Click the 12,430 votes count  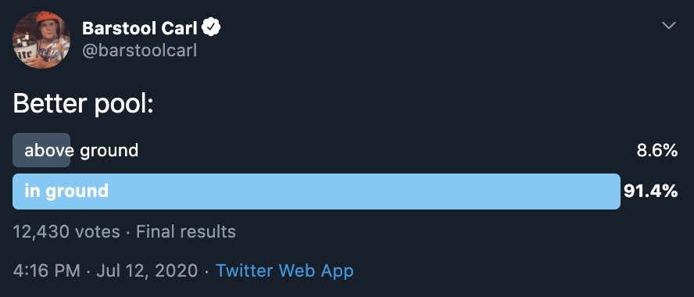66,232
